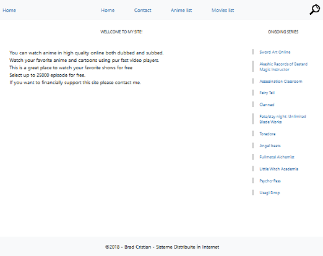Viewport: 323px width, 256px height.
Task: Select Akashic Records of Bastard Magic Instructor
Action: click(283, 67)
